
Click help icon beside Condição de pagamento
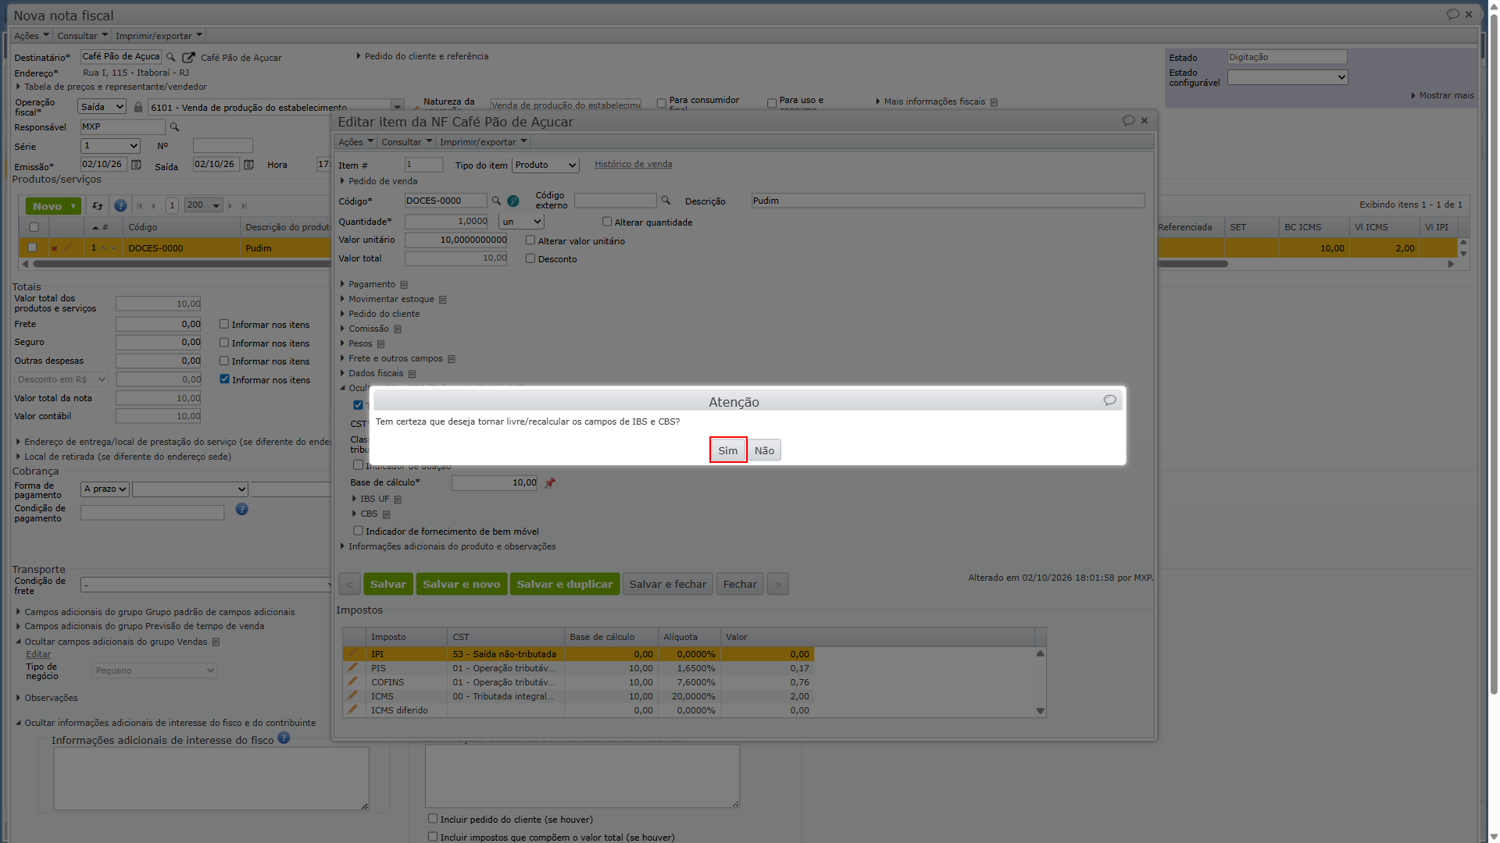242,509
